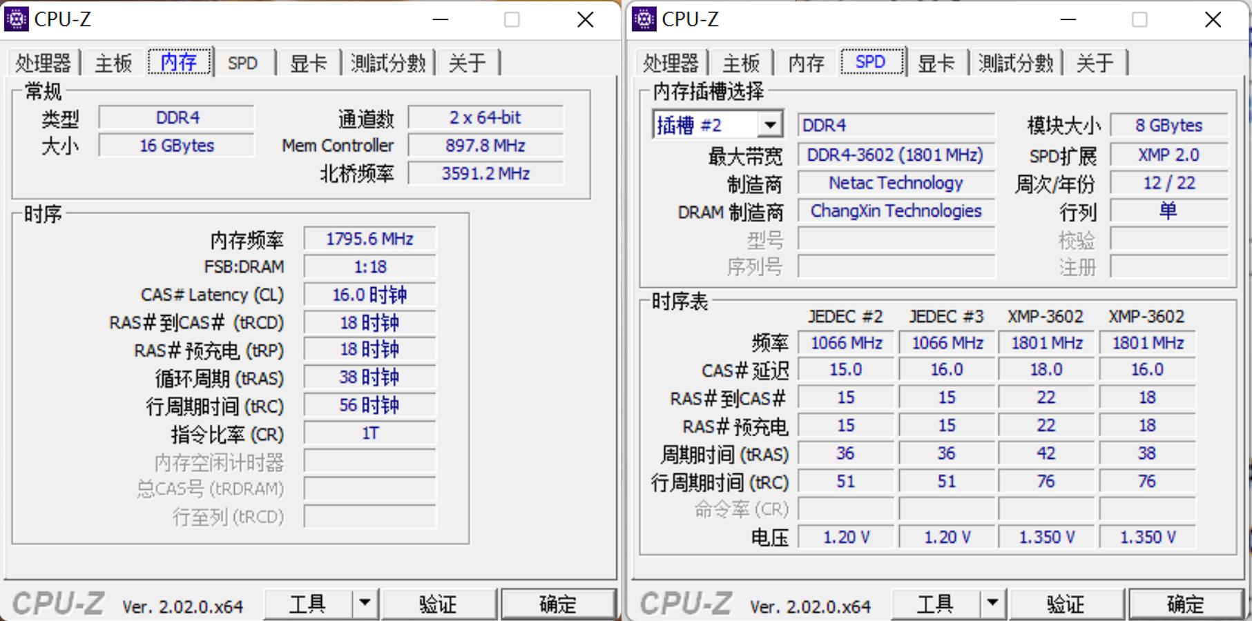Click the 验证 button in left window
The height and width of the screenshot is (621, 1252).
(439, 603)
